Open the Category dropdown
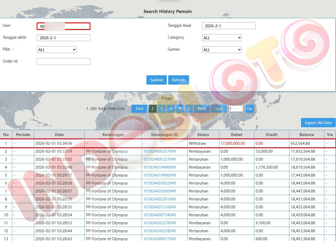This screenshot has height=241, width=336. [222, 38]
